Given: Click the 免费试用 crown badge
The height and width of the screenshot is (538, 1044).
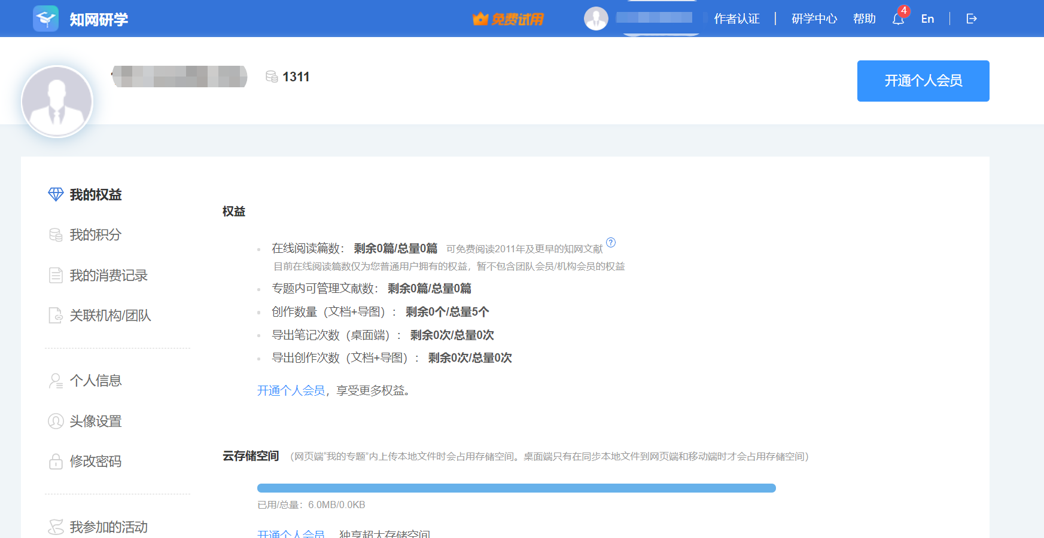Looking at the screenshot, I should pos(508,19).
